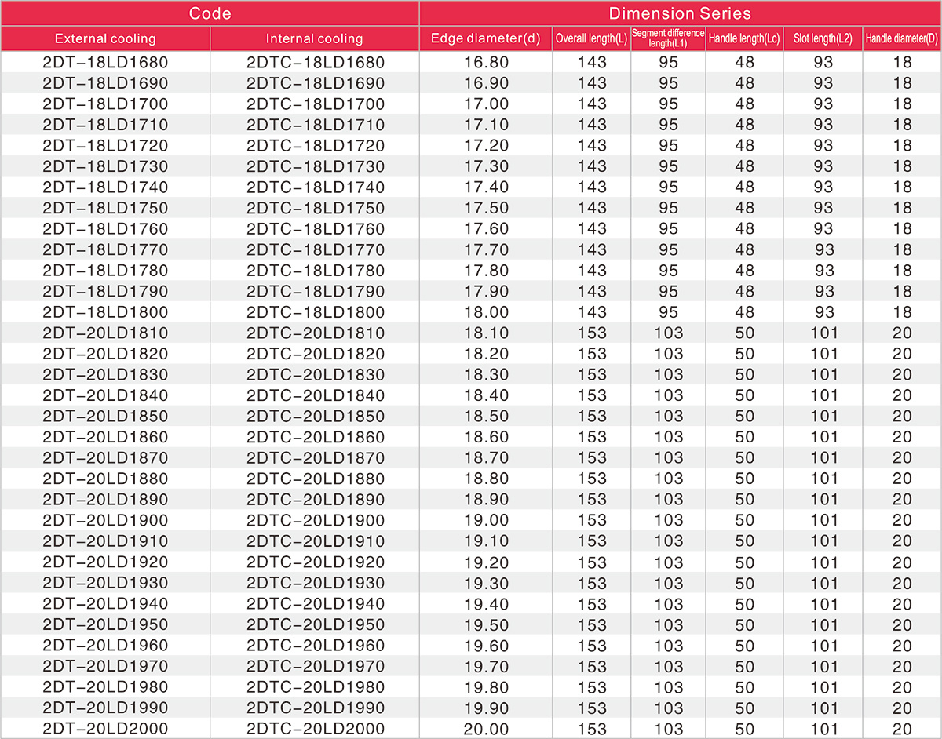Select the Internal cooling column header
This screenshot has width=942, height=739.
pyautogui.click(x=315, y=38)
